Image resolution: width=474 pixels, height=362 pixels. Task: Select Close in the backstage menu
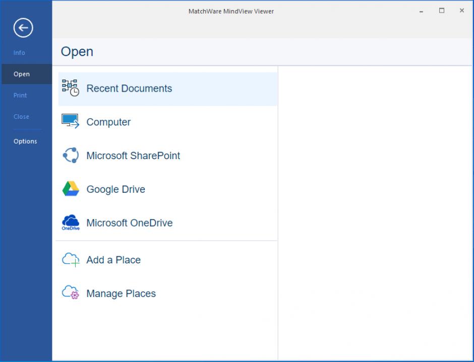[21, 116]
